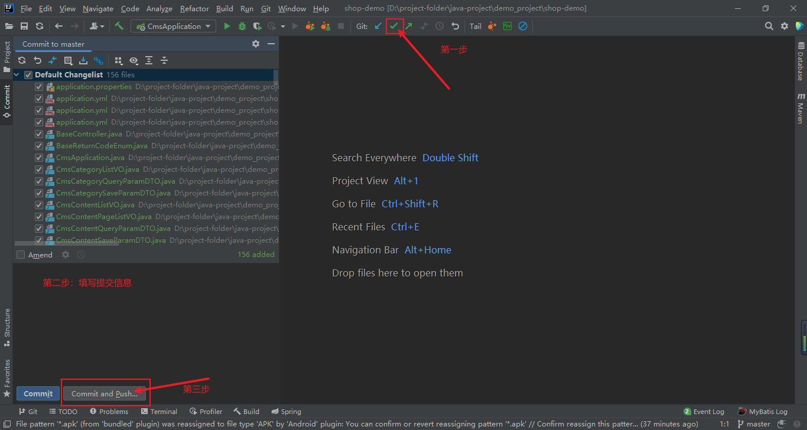Click the Group By icon in Commit toolbar
The height and width of the screenshot is (430, 807).
point(118,60)
